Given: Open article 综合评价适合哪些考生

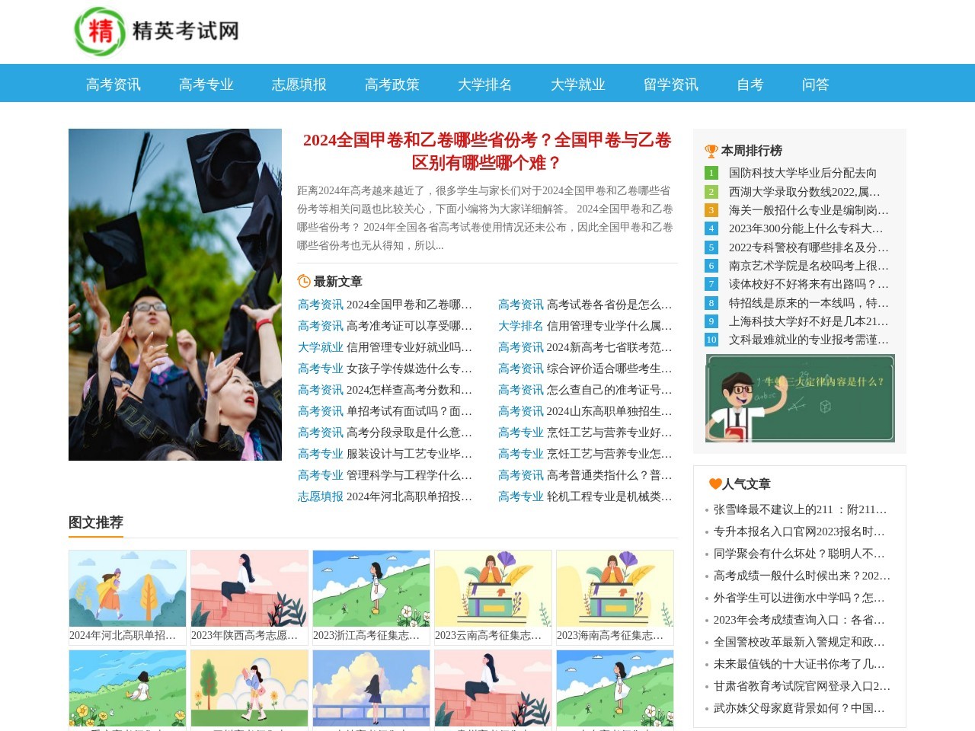Looking at the screenshot, I should (x=609, y=369).
